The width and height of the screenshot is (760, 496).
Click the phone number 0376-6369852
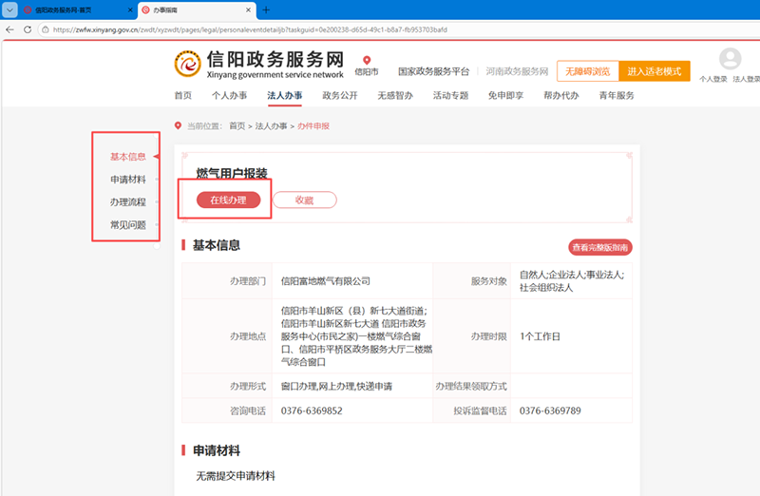(312, 410)
